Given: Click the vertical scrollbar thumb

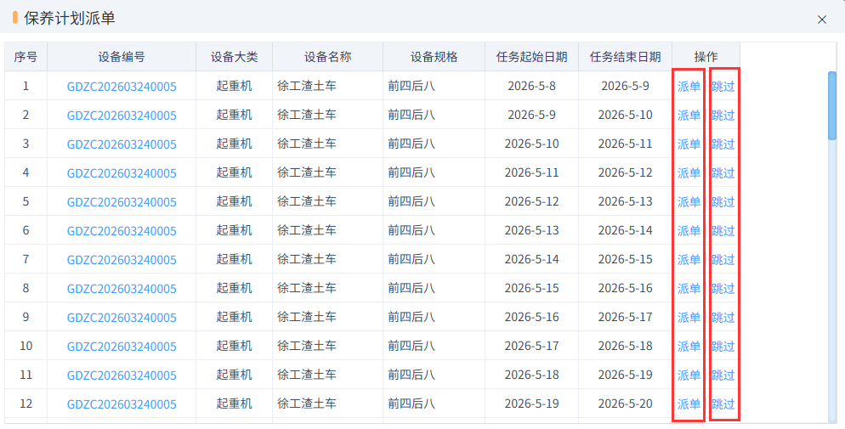Looking at the screenshot, I should point(832,105).
